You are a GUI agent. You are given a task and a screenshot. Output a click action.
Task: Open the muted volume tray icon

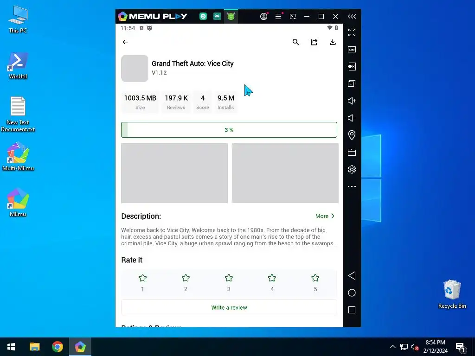(415, 347)
